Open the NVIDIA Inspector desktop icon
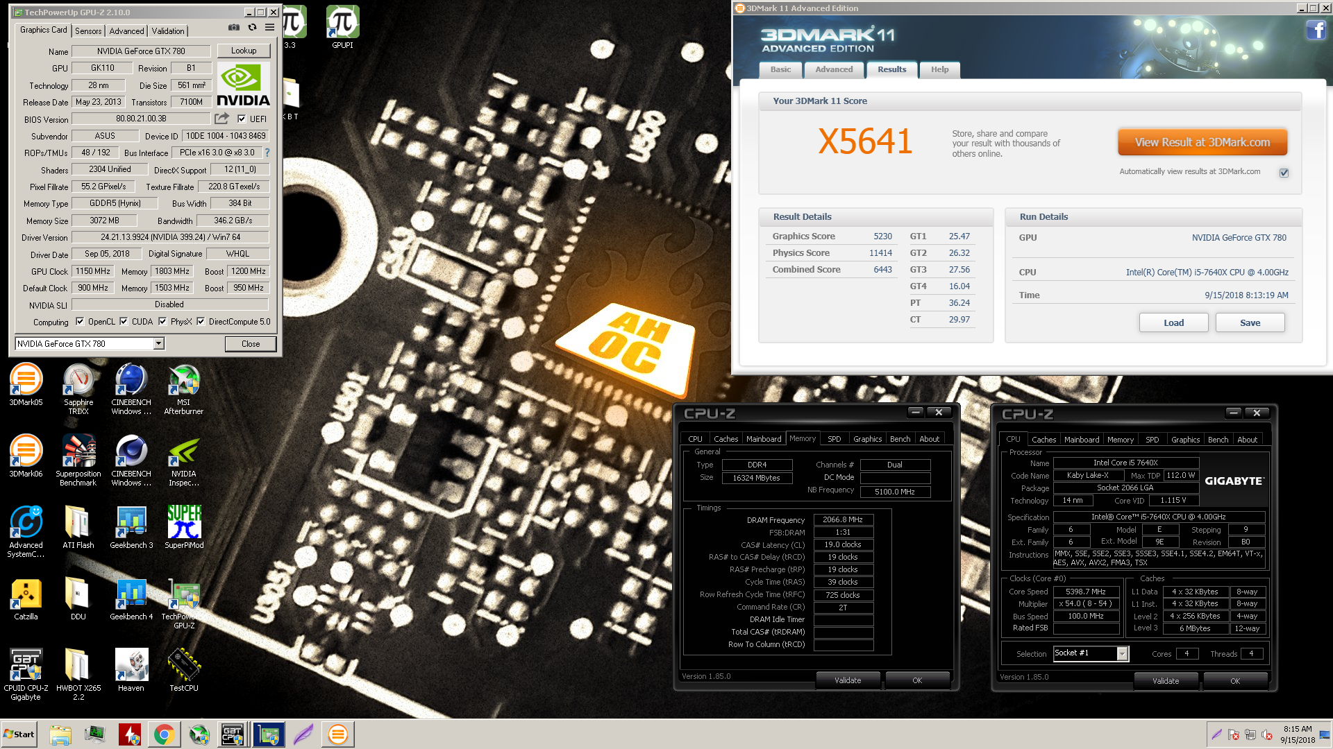The height and width of the screenshot is (749, 1333). pyautogui.click(x=183, y=460)
